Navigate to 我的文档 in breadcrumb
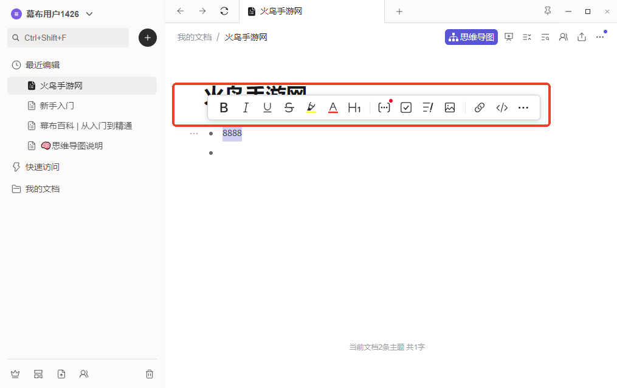This screenshot has width=617, height=388. (x=195, y=38)
